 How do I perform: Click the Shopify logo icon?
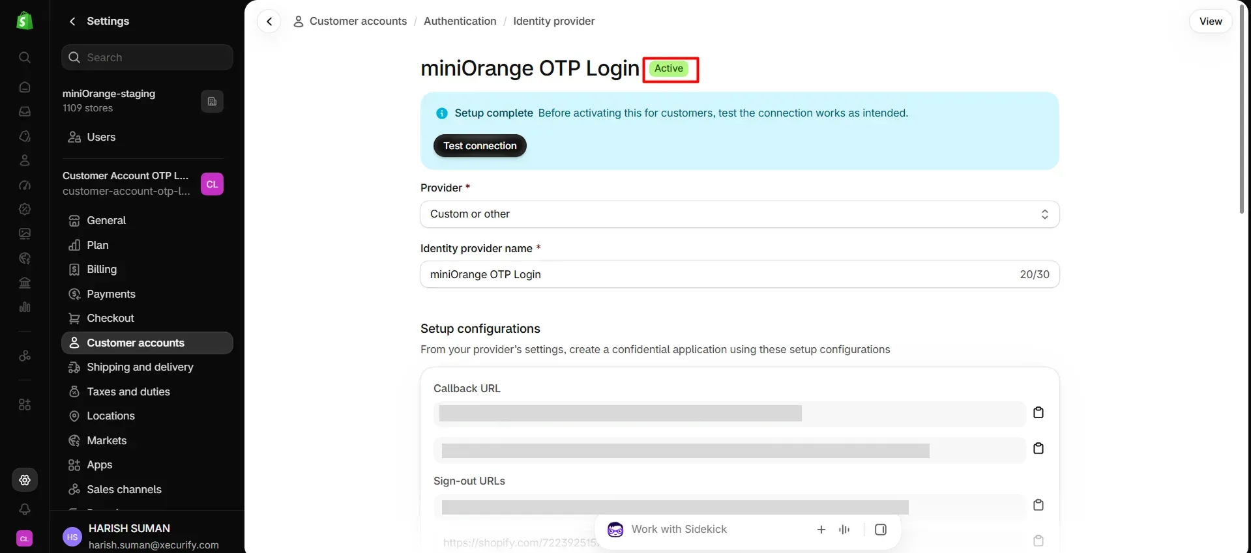(x=25, y=21)
